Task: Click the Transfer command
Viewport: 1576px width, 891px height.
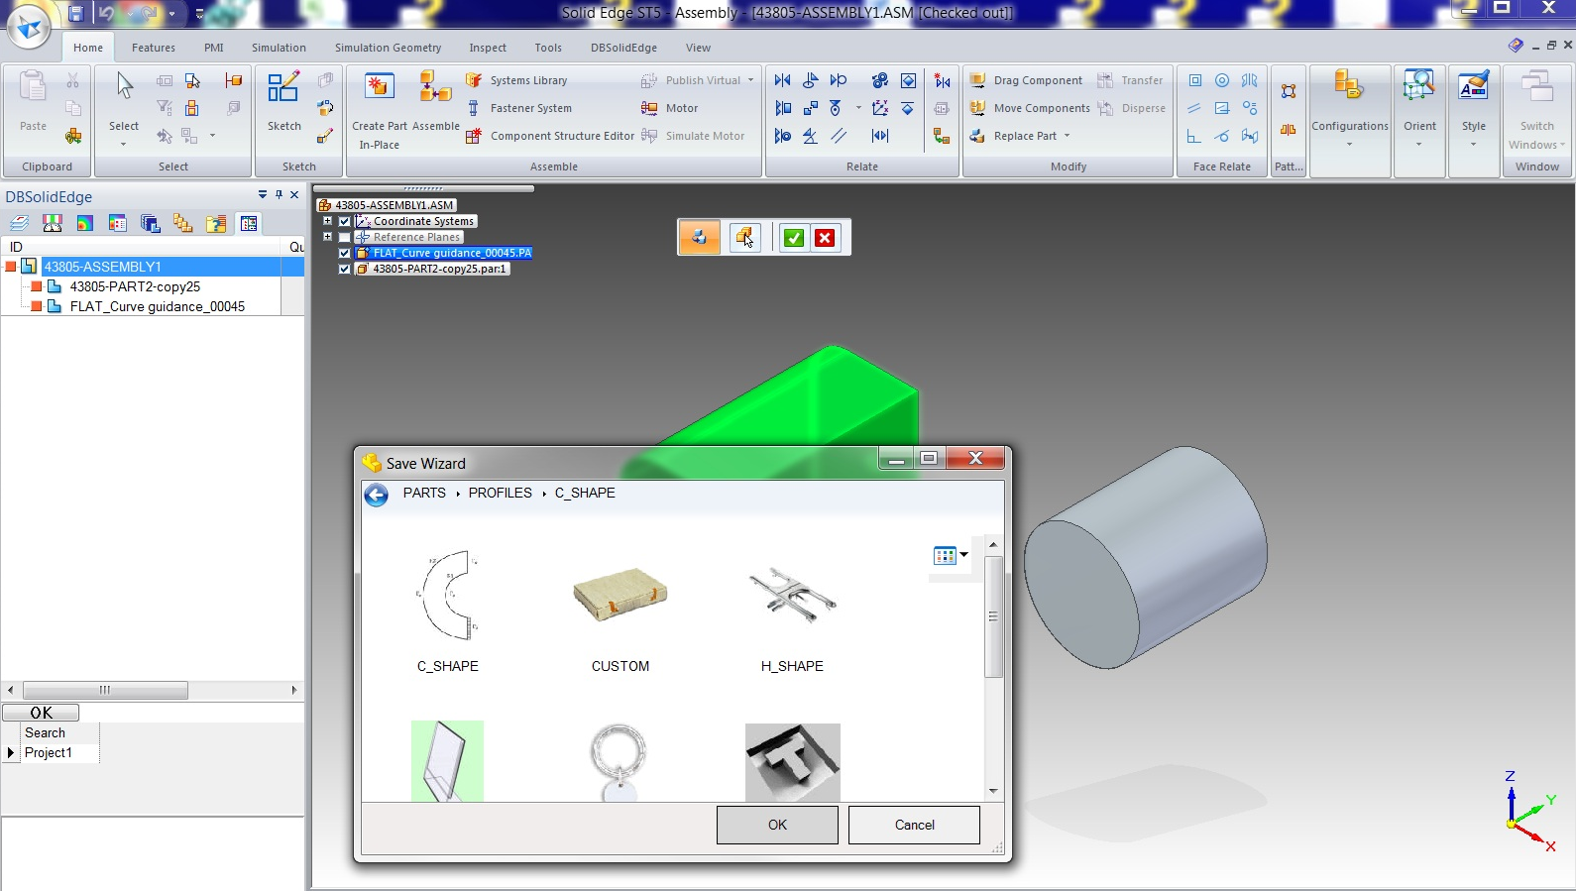Action: coord(1130,80)
